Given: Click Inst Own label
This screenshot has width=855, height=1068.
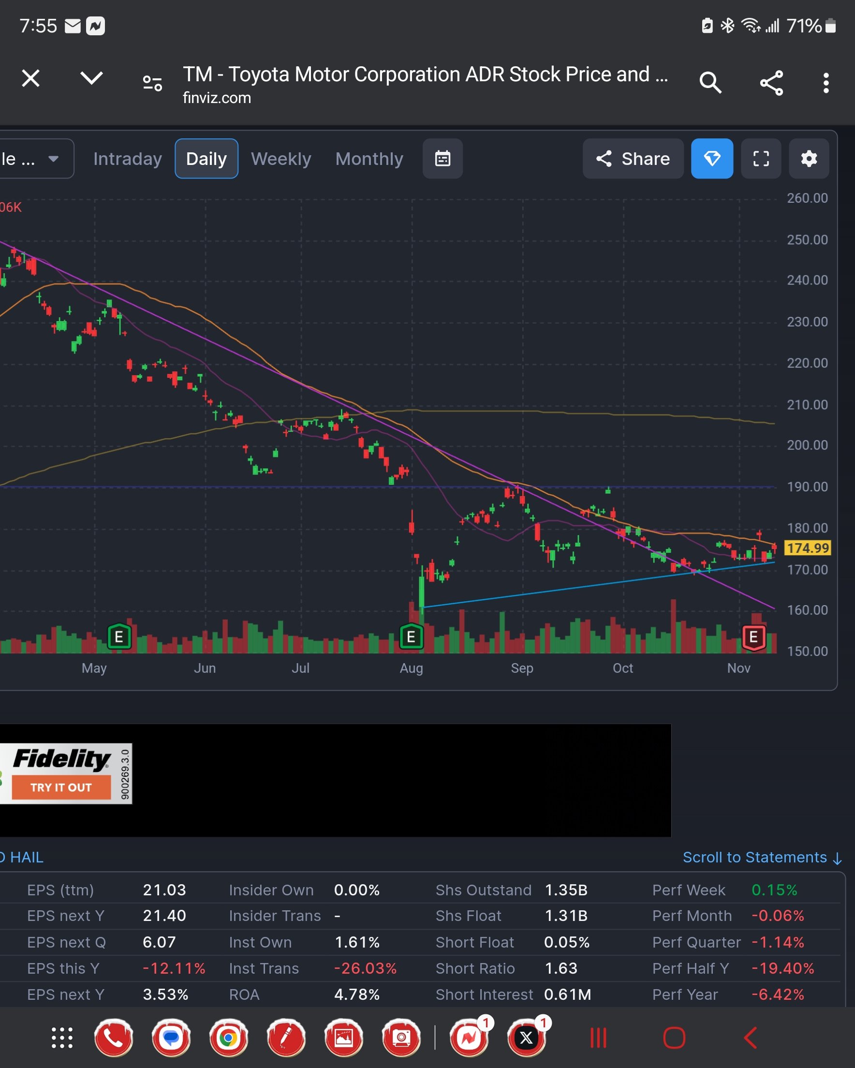Looking at the screenshot, I should (x=260, y=942).
